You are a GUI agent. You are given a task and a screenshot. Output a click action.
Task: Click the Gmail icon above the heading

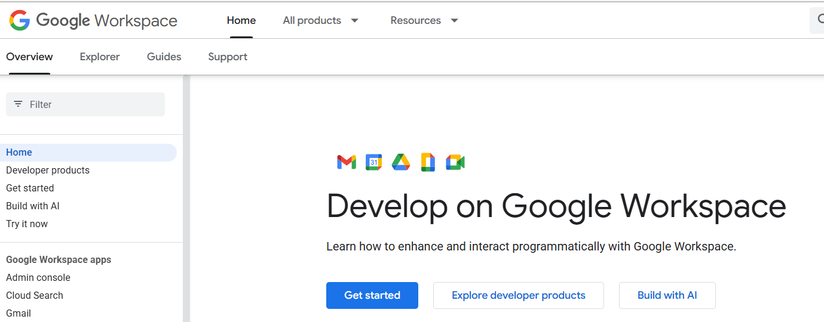pyautogui.click(x=347, y=162)
